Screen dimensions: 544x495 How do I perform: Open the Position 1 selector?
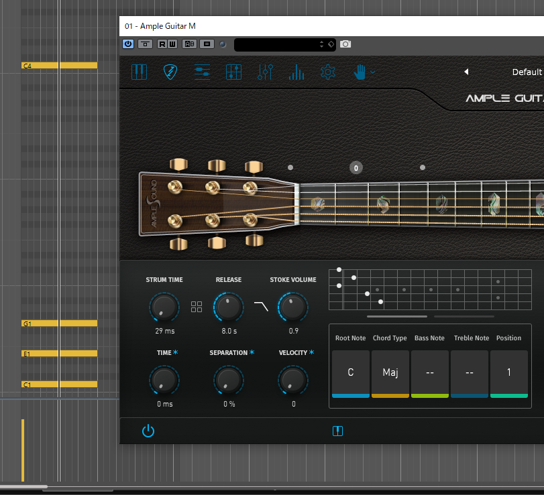click(508, 374)
